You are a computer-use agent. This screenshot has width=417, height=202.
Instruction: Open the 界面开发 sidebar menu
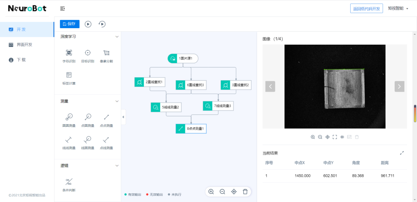[x=24, y=45]
